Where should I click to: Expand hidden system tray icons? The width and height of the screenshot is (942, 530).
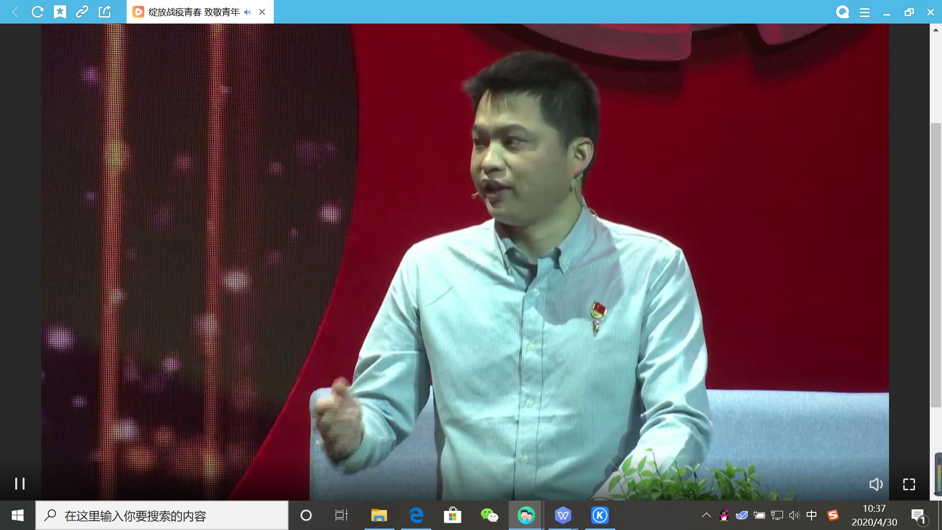coord(706,515)
